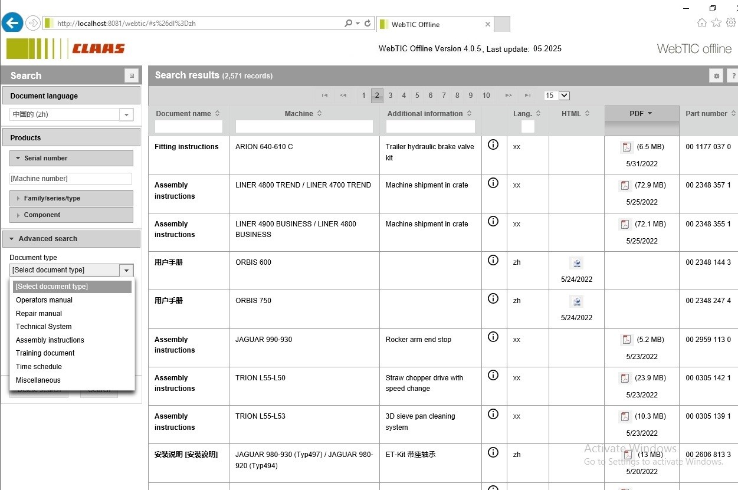Jump to last results page
Screen dimensions: 738x490
coord(527,96)
